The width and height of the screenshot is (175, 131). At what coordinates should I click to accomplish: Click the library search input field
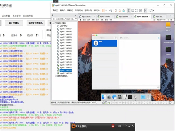click(65, 19)
